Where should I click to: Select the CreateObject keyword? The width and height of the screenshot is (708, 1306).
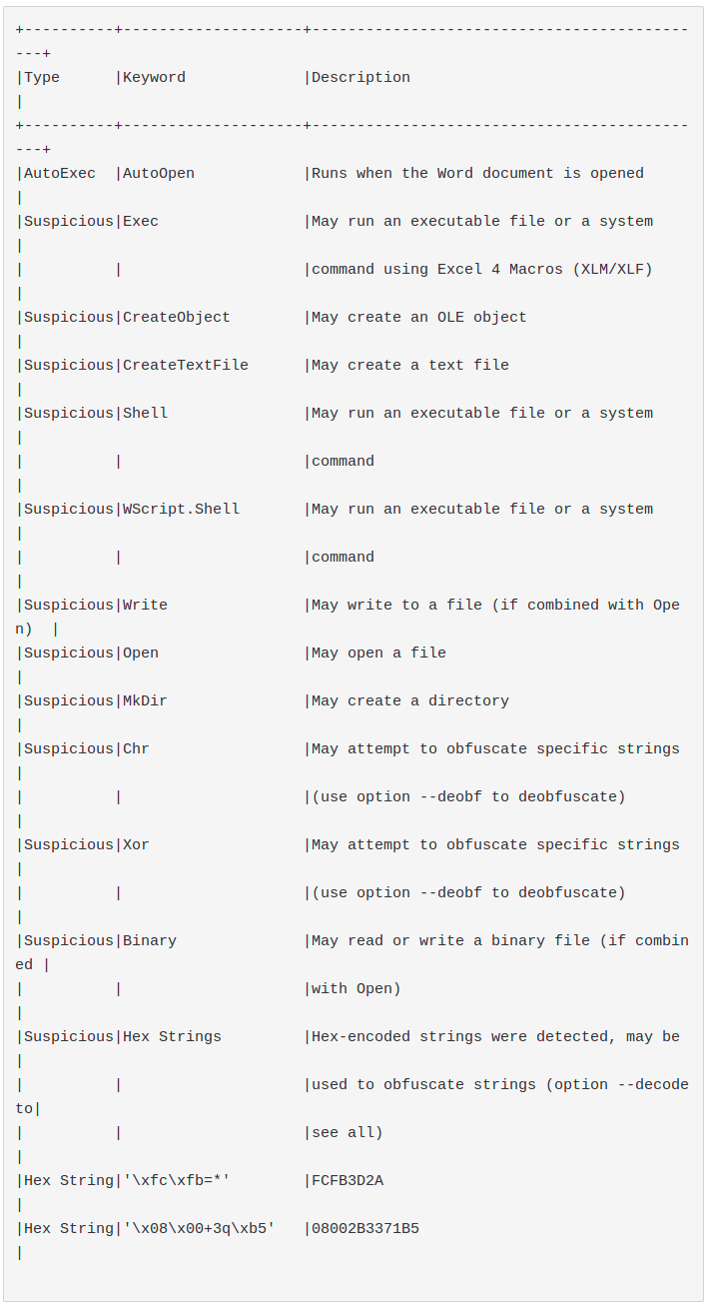177,318
